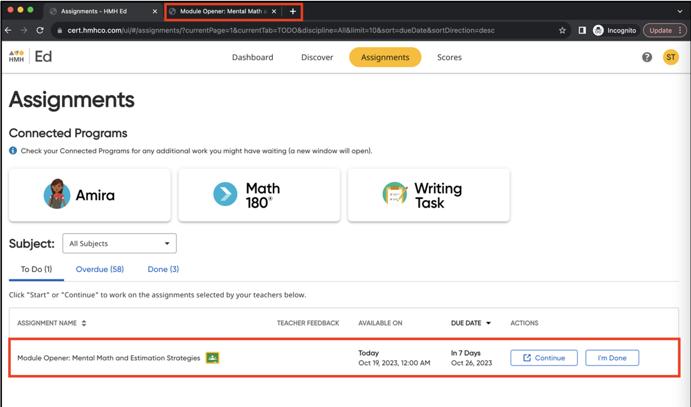The image size is (691, 407).
Task: Click the Update button in Chrome
Action: click(660, 31)
